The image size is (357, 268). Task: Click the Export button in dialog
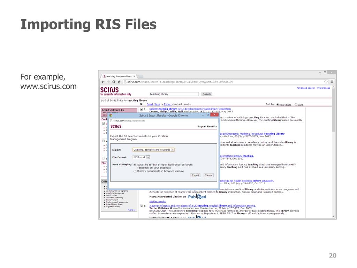[x=195, y=175]
